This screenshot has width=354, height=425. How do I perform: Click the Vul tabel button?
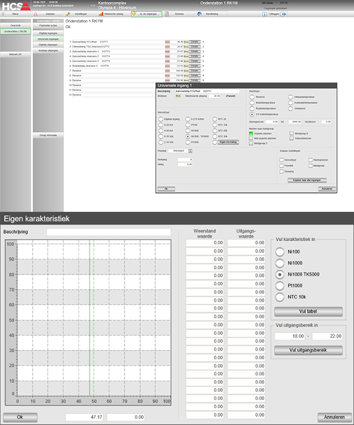tap(308, 311)
